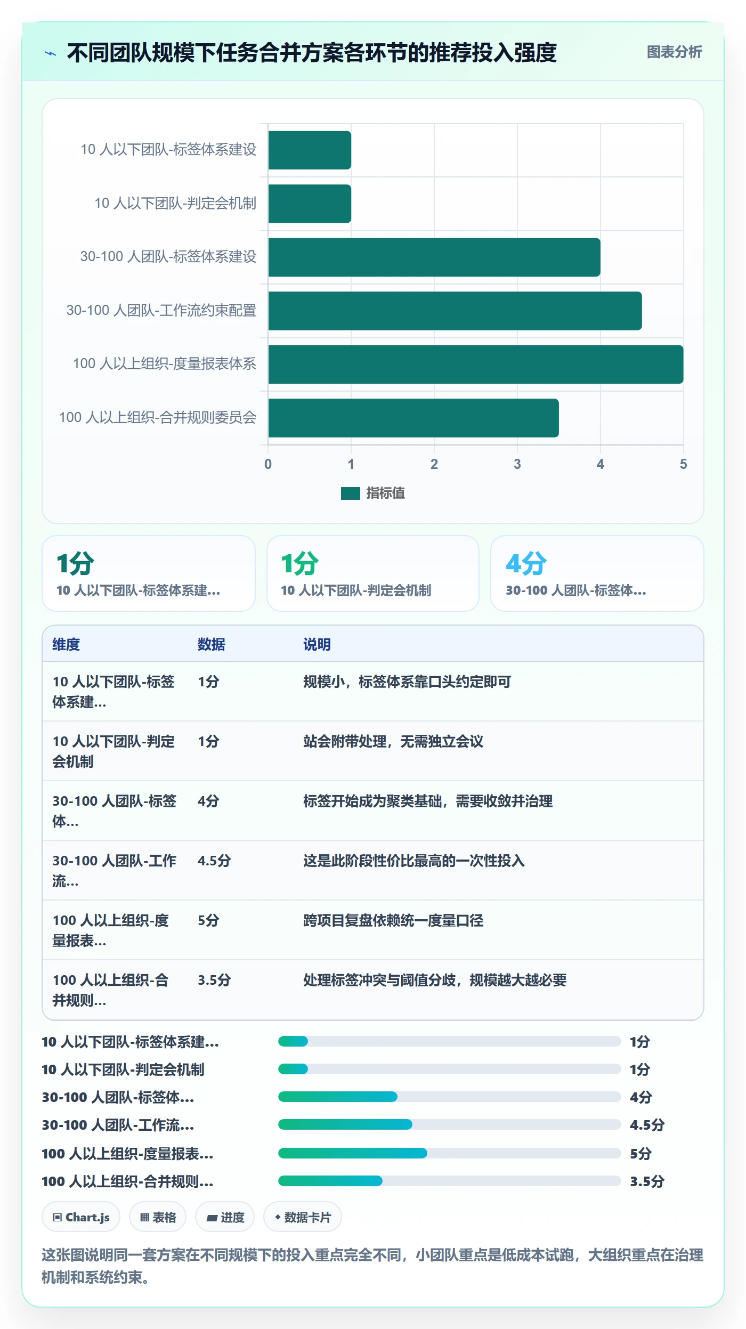
Task: Click the 4.5分 value in the table
Action: click(x=214, y=861)
